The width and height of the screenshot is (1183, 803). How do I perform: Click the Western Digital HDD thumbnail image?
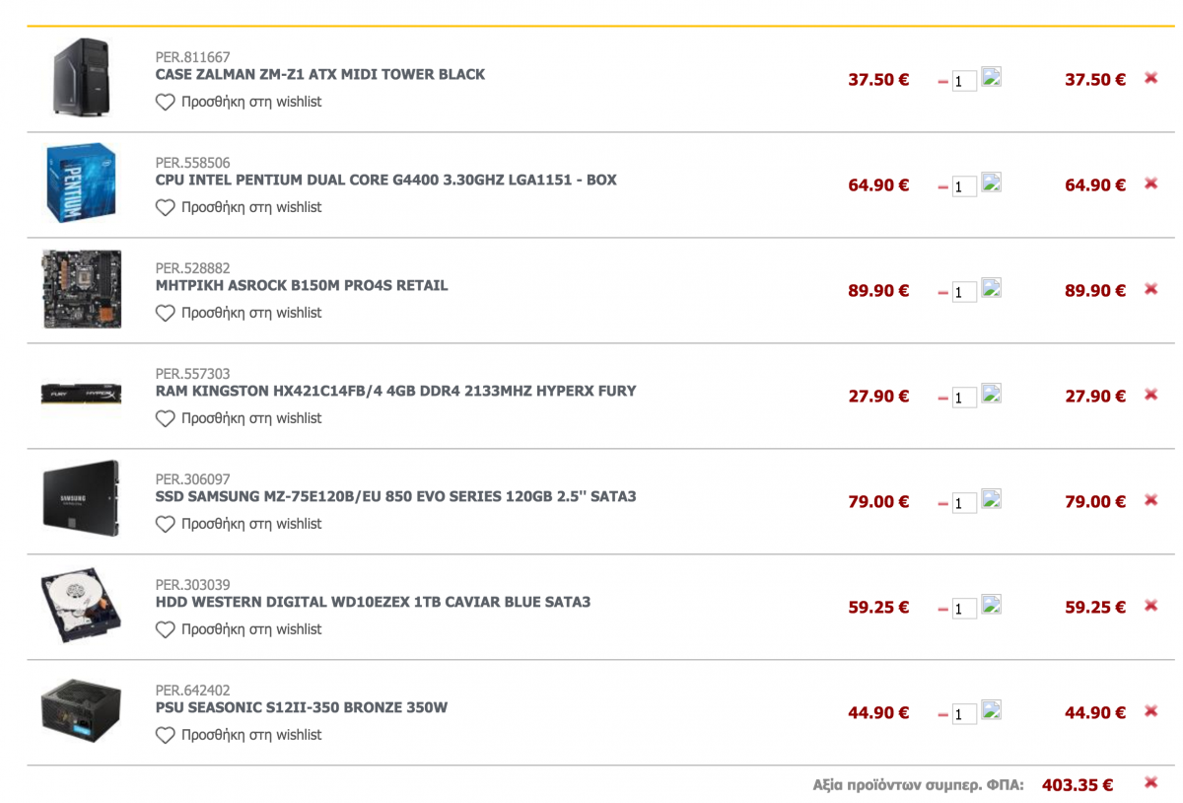pos(81,605)
